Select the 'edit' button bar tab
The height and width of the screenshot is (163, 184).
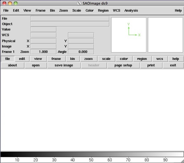(22, 59)
